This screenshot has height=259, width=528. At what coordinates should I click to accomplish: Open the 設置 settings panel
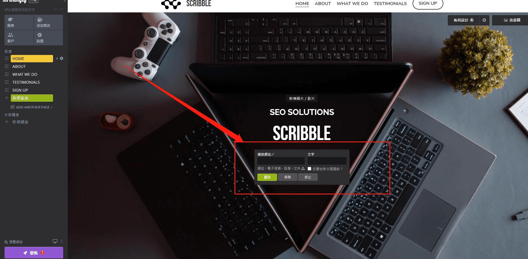click(x=48, y=37)
